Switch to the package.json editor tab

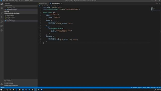pyautogui.click(x=43, y=4)
